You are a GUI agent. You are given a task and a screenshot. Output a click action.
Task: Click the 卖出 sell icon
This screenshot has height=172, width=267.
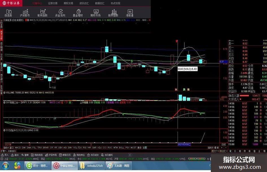pyautogui.click(x=15, y=155)
